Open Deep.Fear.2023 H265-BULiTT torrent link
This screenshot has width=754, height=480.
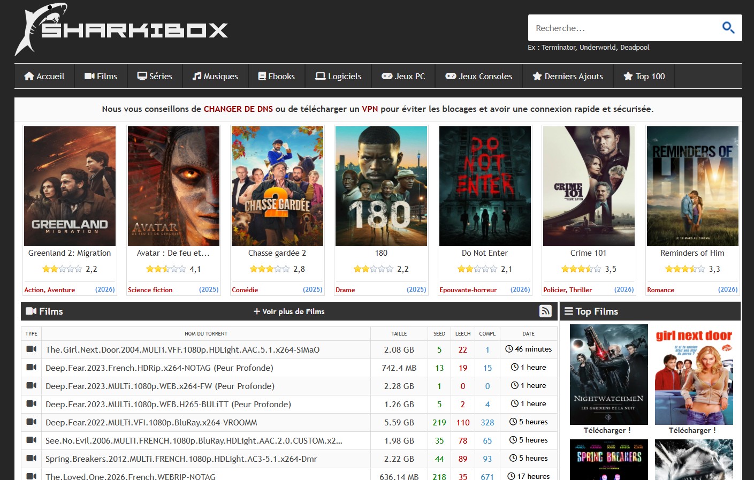pos(168,404)
